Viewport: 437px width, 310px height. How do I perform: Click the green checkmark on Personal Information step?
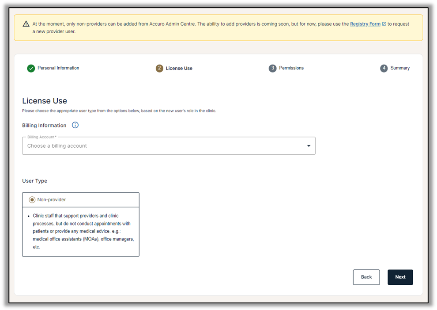click(31, 68)
